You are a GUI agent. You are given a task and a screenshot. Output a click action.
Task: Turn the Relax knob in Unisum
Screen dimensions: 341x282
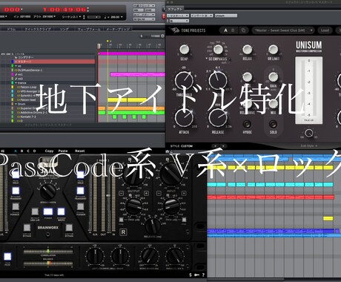point(247,49)
